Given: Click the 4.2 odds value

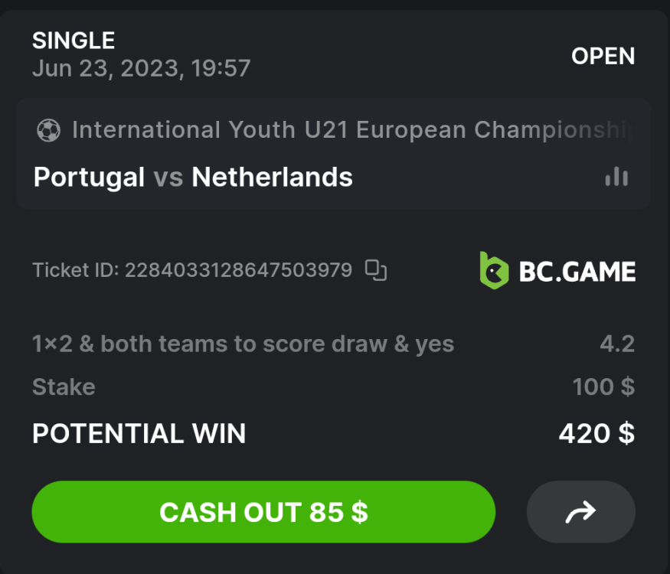Looking at the screenshot, I should [x=617, y=344].
